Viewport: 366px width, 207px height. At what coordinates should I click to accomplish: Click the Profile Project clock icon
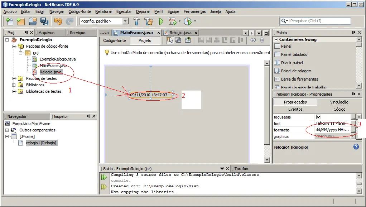pos(187,21)
